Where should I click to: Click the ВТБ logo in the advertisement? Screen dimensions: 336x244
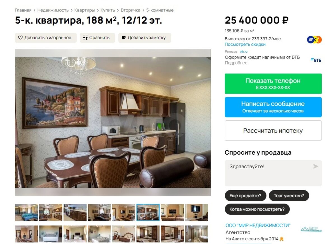coord(316,60)
